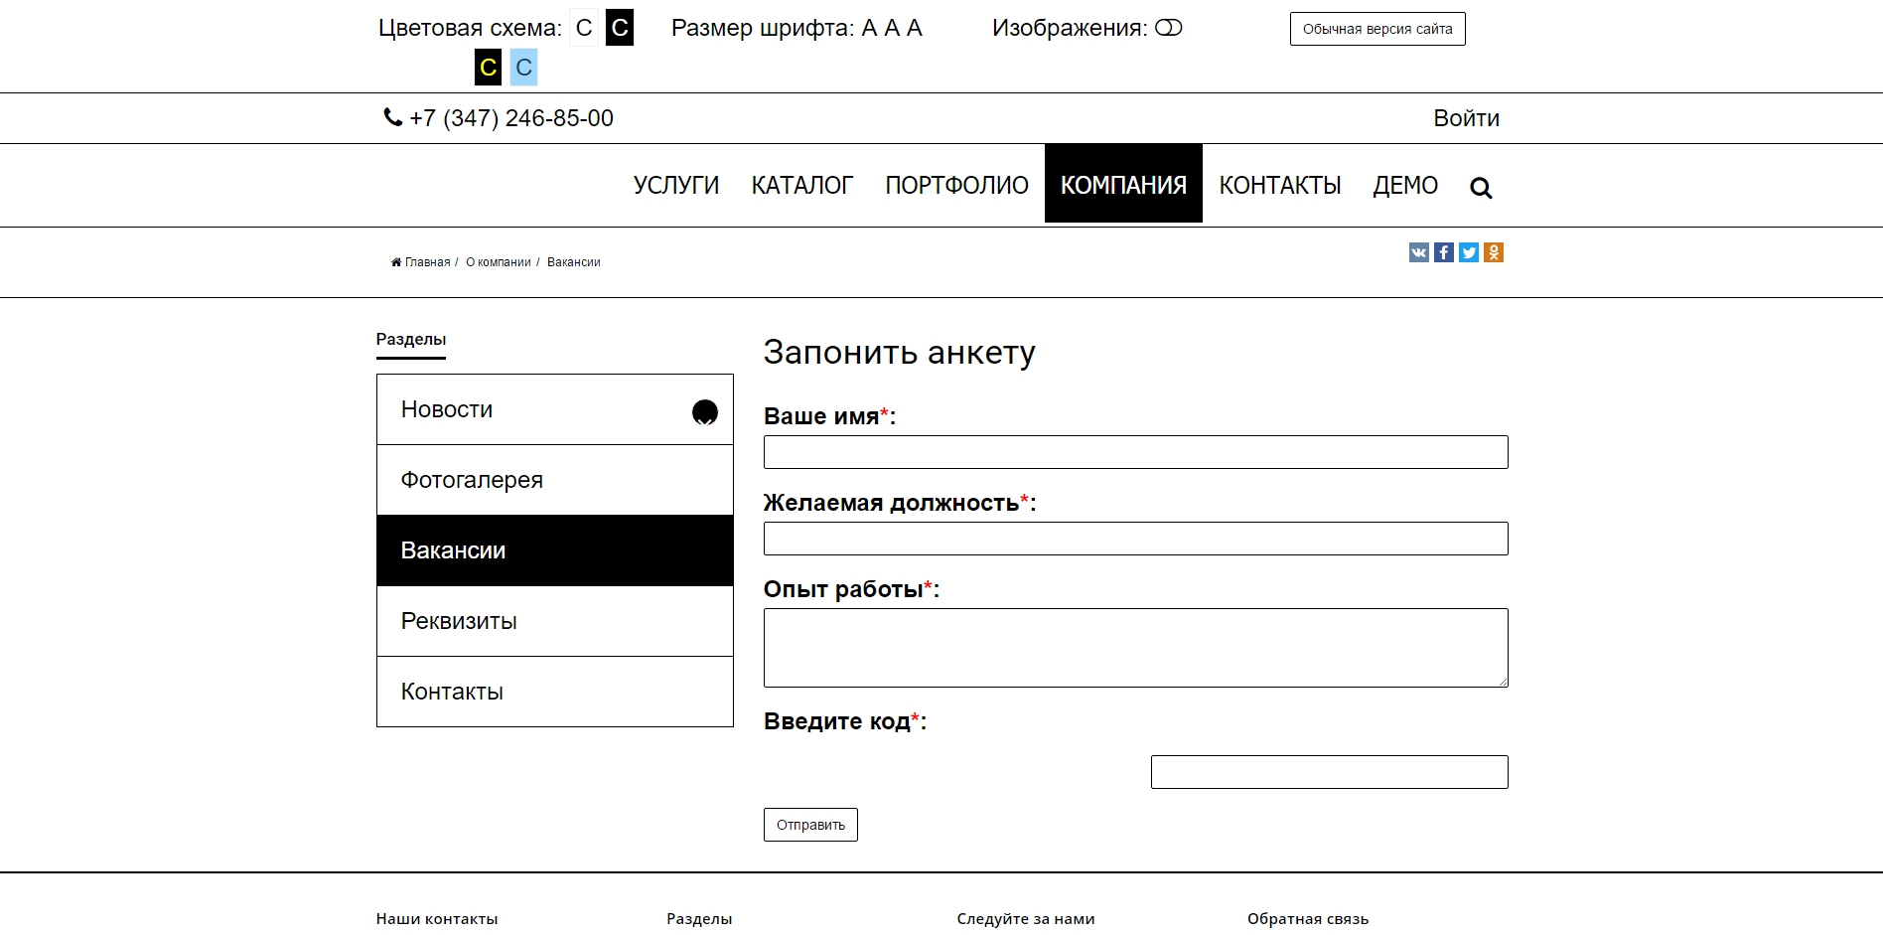1883x935 pixels.
Task: Click the phone icon beside number
Action: 392,117
